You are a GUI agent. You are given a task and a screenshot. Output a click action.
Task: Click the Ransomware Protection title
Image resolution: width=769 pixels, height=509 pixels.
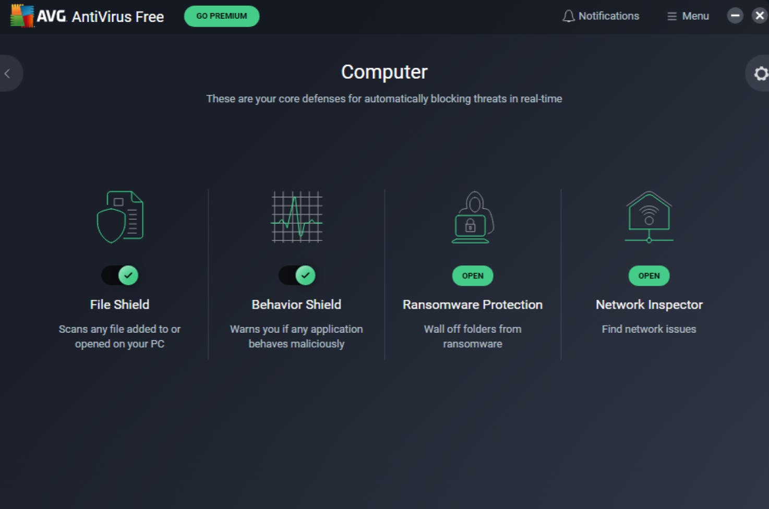[473, 305]
